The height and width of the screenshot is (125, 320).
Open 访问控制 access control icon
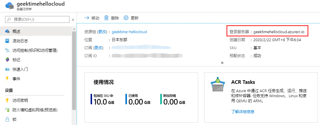(7, 50)
